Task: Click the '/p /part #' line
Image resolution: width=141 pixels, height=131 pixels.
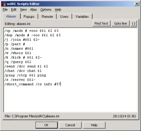Action: [x=15, y=44]
